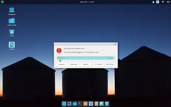Open the volume speaker icon in top panel

[168, 2]
